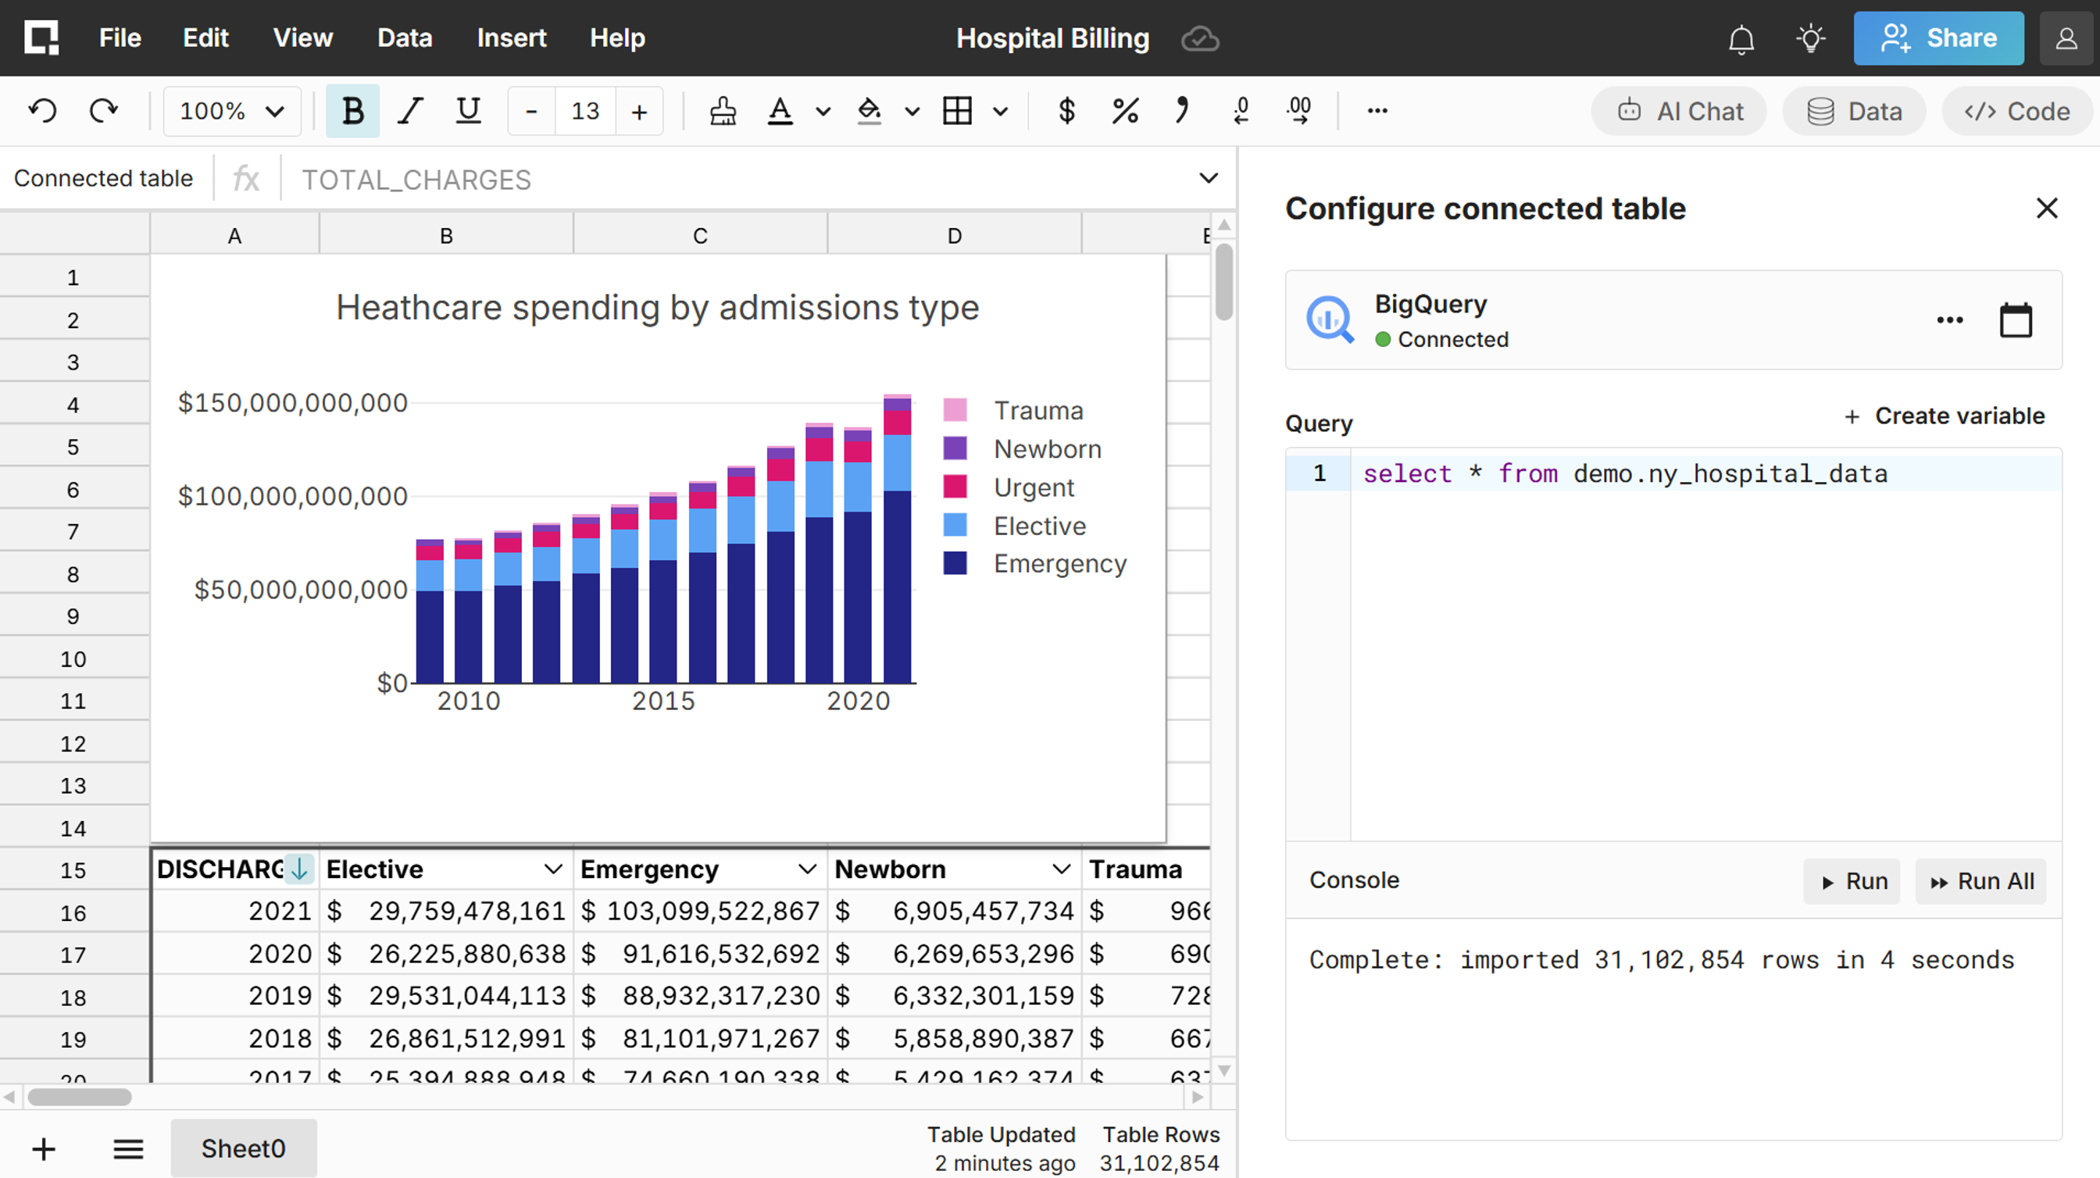Viewport: 2100px width, 1178px height.
Task: Open the Insert menu
Action: pyautogui.click(x=511, y=38)
